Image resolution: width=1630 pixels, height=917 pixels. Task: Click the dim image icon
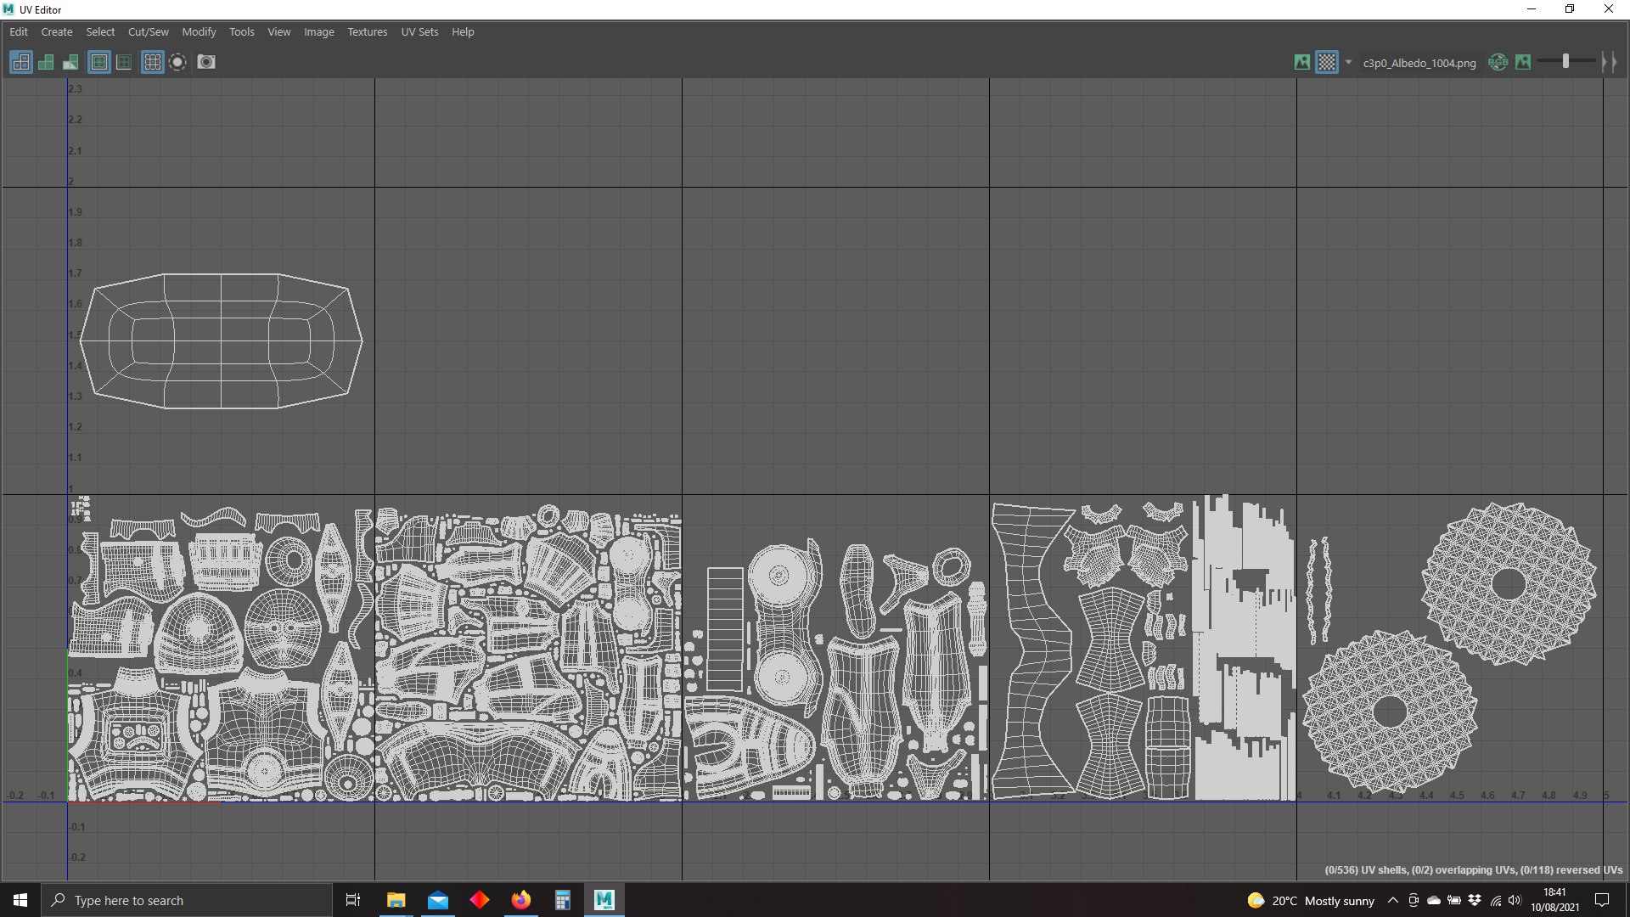point(1523,62)
